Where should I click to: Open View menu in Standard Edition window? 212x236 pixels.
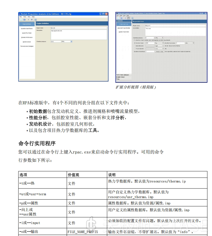[x=121, y=16]
